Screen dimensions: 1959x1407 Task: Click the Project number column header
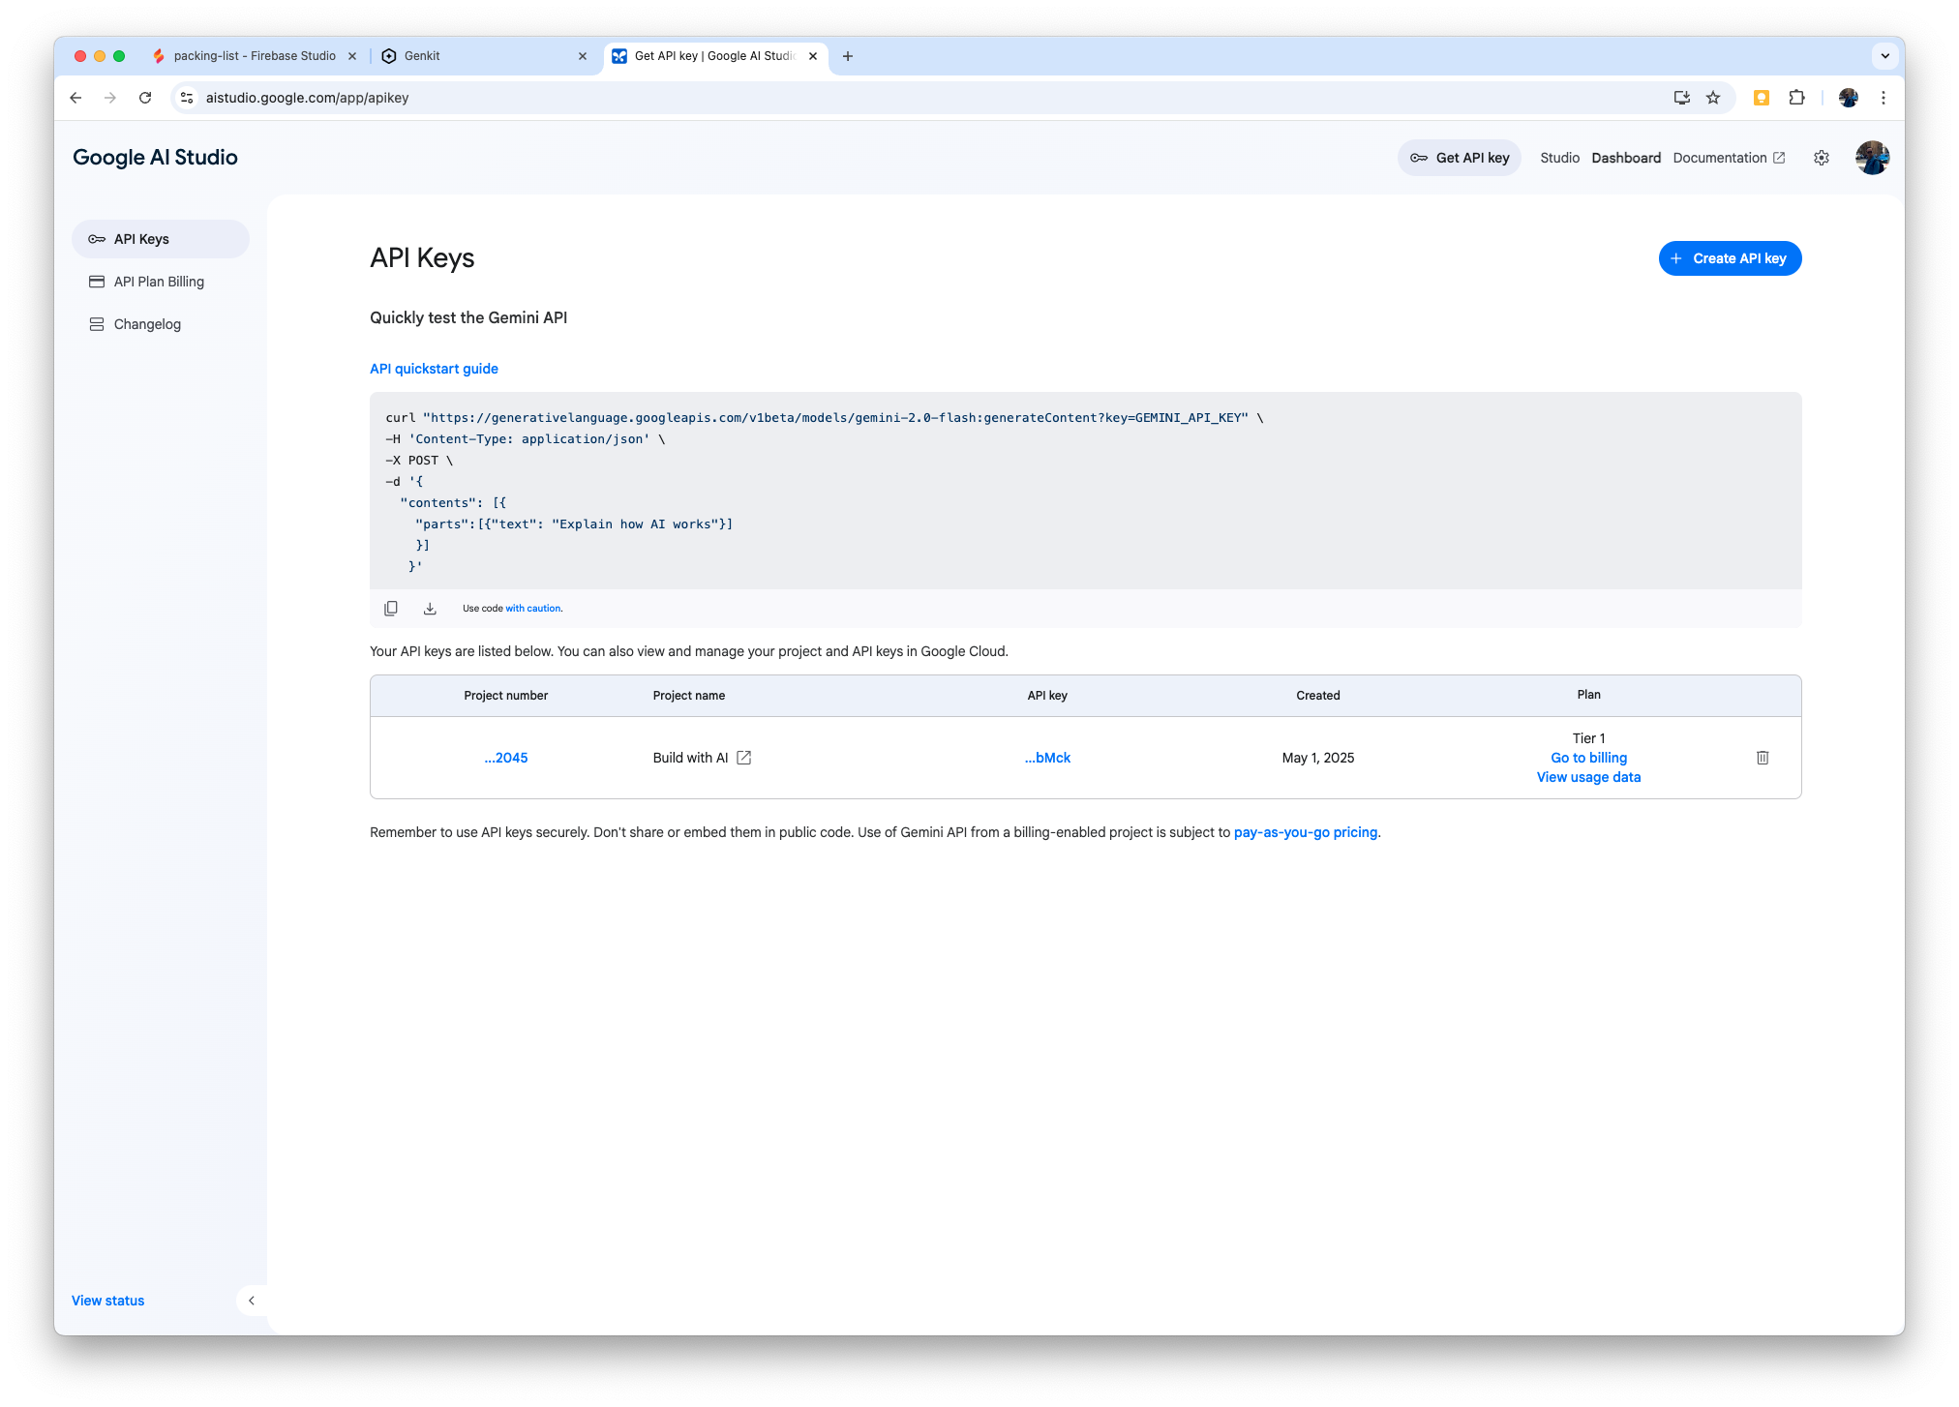(x=505, y=696)
